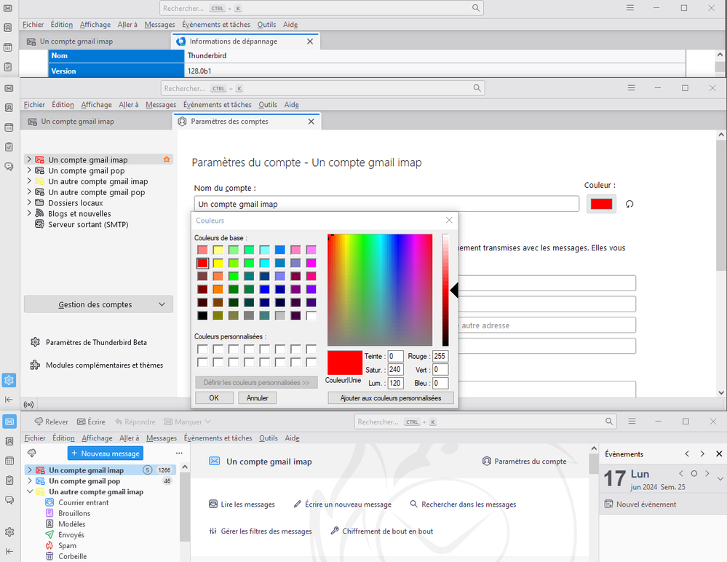Click online status icon in account settings status bar

click(x=29, y=404)
